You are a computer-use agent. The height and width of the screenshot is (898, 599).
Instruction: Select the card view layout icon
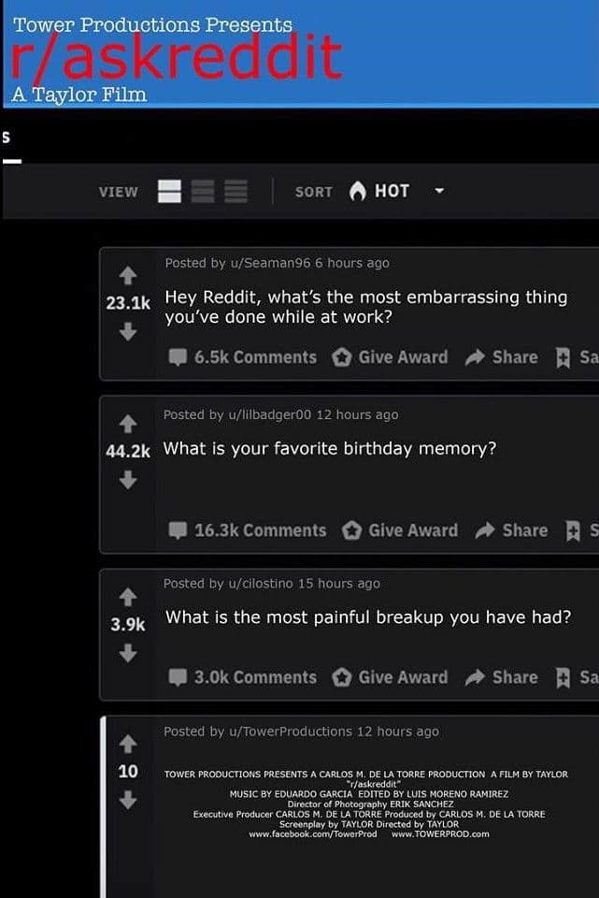click(x=170, y=191)
